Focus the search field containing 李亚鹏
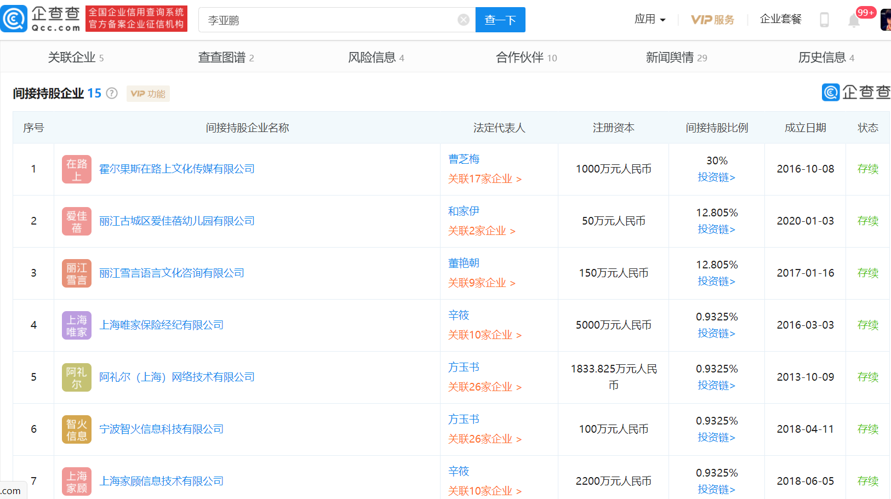 tap(329, 20)
